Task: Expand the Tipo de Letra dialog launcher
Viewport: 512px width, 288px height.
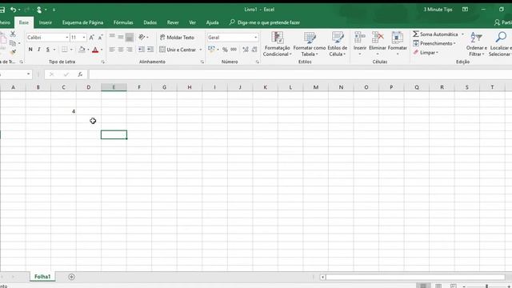Action: 103,62
